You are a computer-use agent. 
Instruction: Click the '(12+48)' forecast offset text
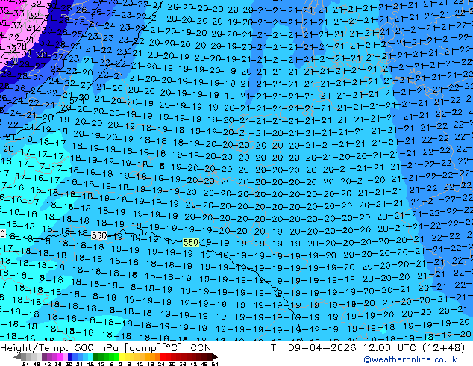point(443,348)
